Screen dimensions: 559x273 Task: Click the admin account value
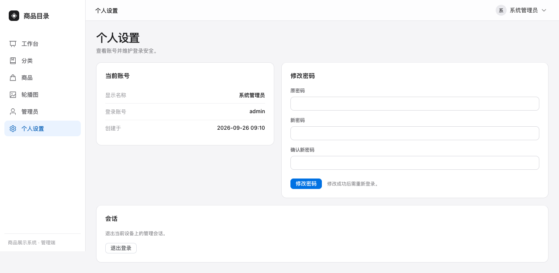(257, 111)
